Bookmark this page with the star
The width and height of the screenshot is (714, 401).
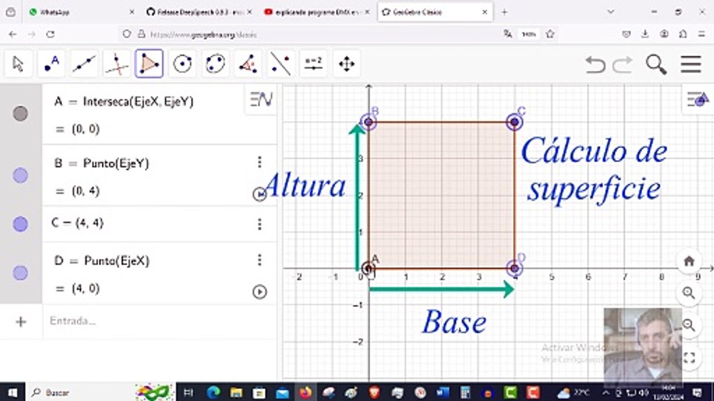[550, 34]
